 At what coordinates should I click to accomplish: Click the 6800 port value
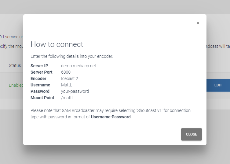(x=66, y=72)
